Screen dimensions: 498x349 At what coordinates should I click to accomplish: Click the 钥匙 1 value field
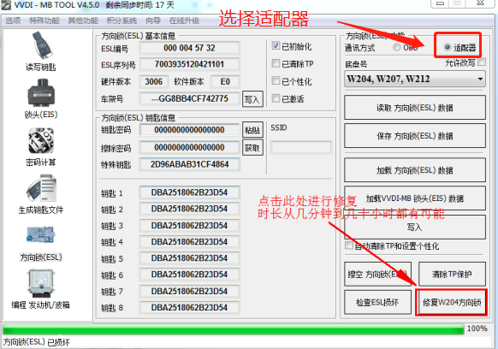190,192
